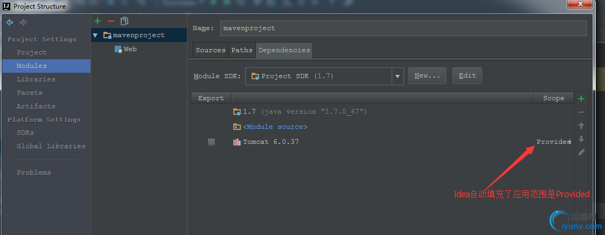Click the module Name input field
The width and height of the screenshot is (605, 235).
coord(403,28)
